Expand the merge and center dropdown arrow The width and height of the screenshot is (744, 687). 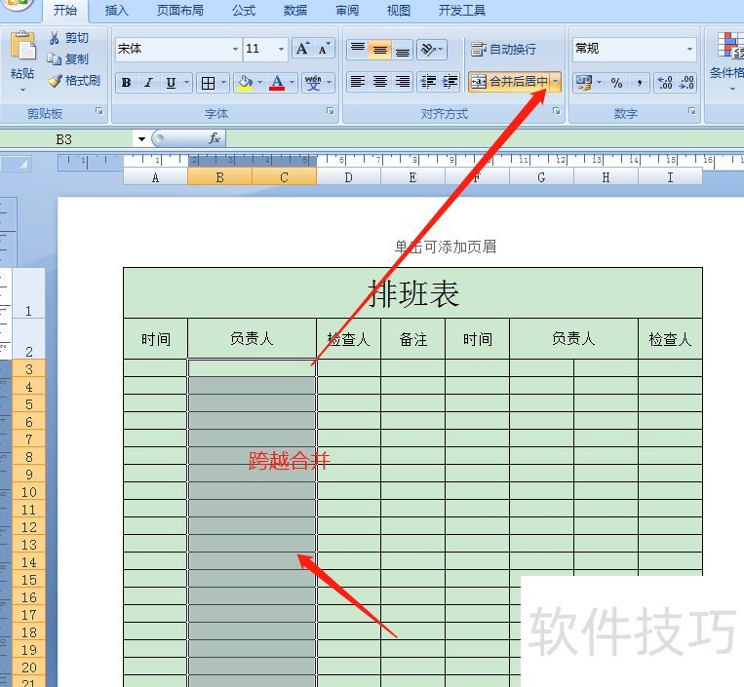pyautogui.click(x=556, y=82)
